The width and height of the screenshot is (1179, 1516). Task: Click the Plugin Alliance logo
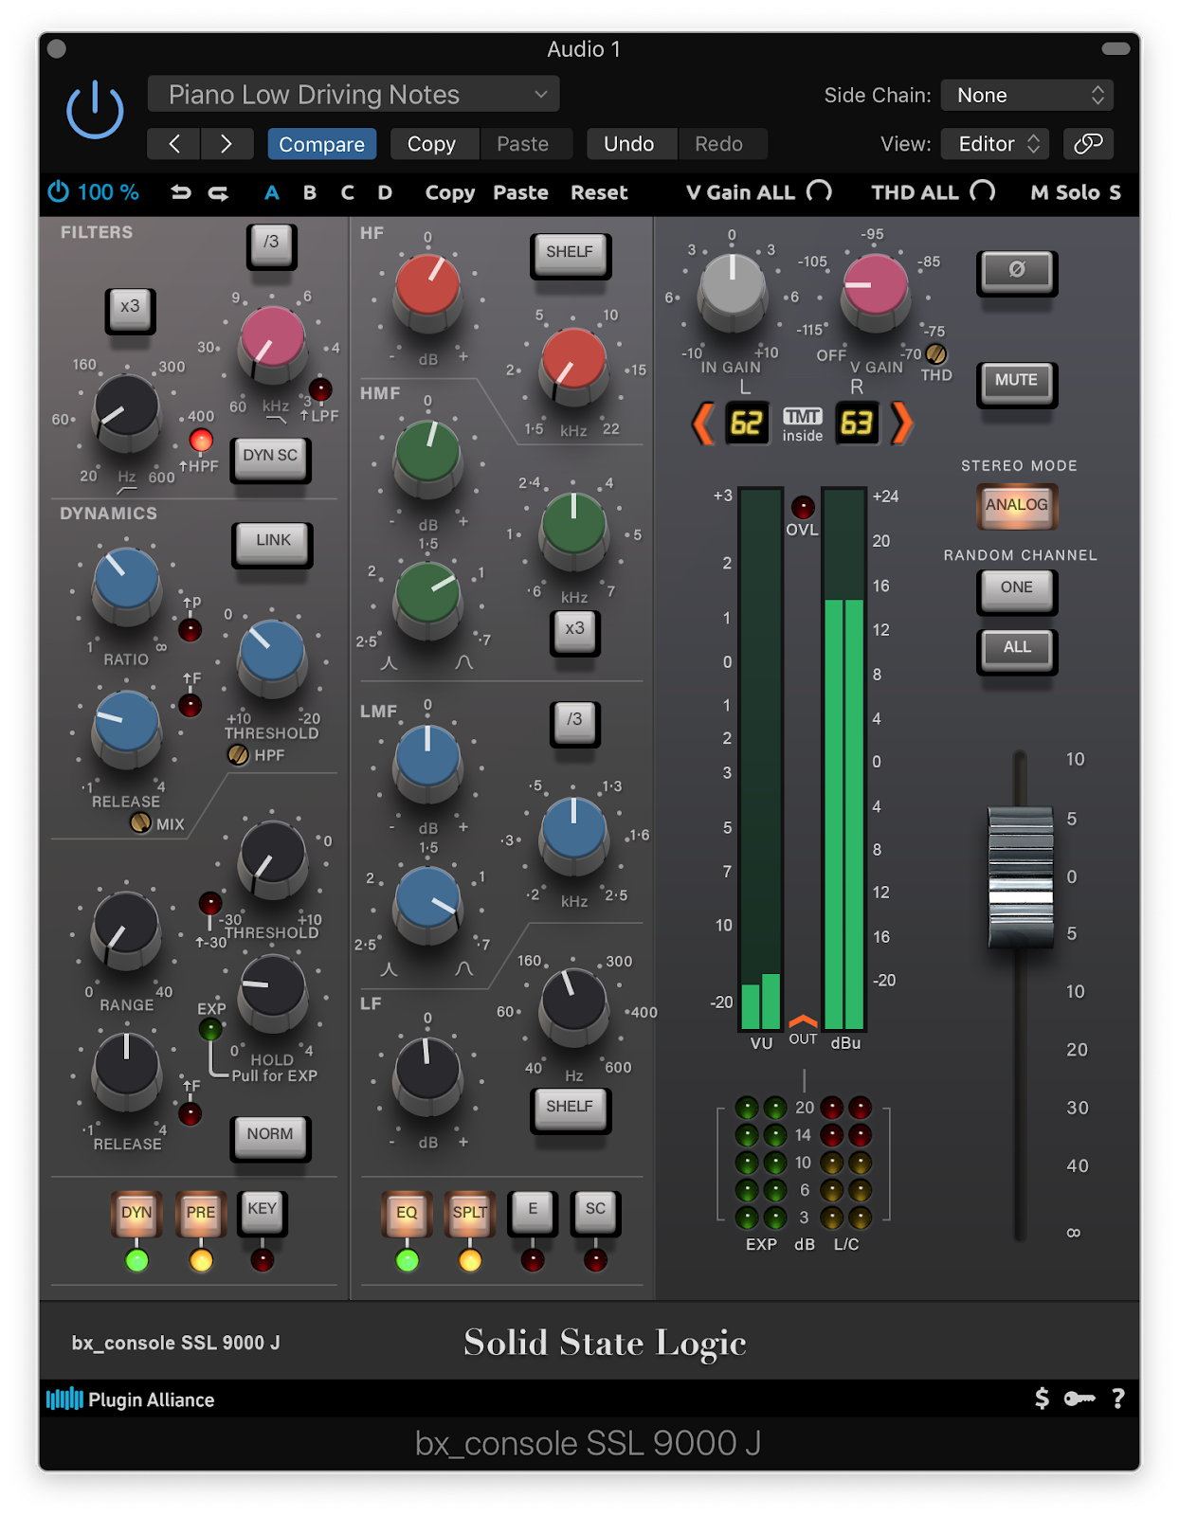click(131, 1399)
